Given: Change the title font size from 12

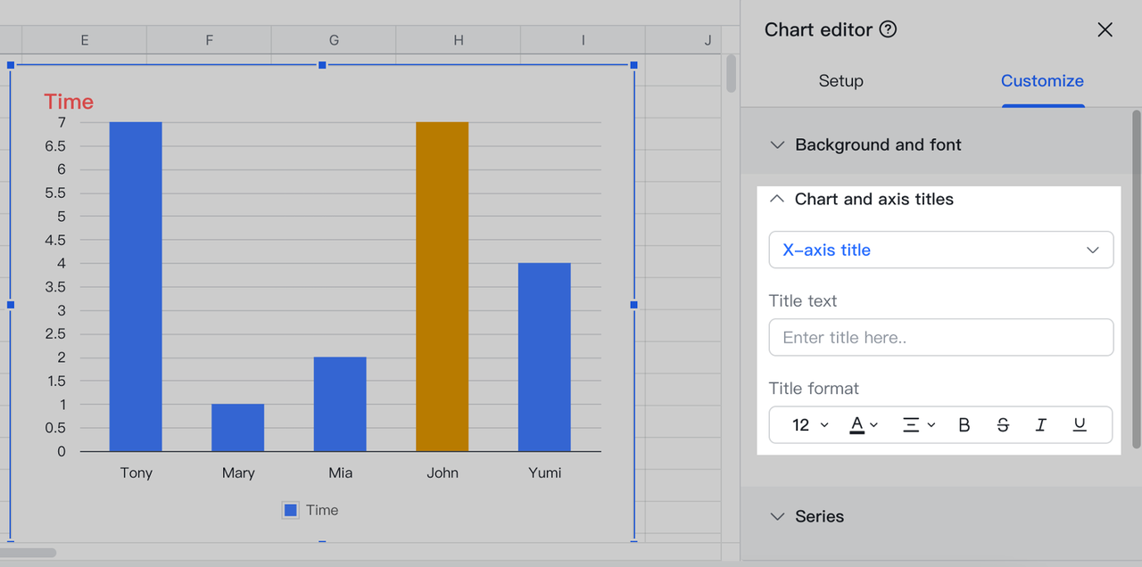Looking at the screenshot, I should [805, 424].
